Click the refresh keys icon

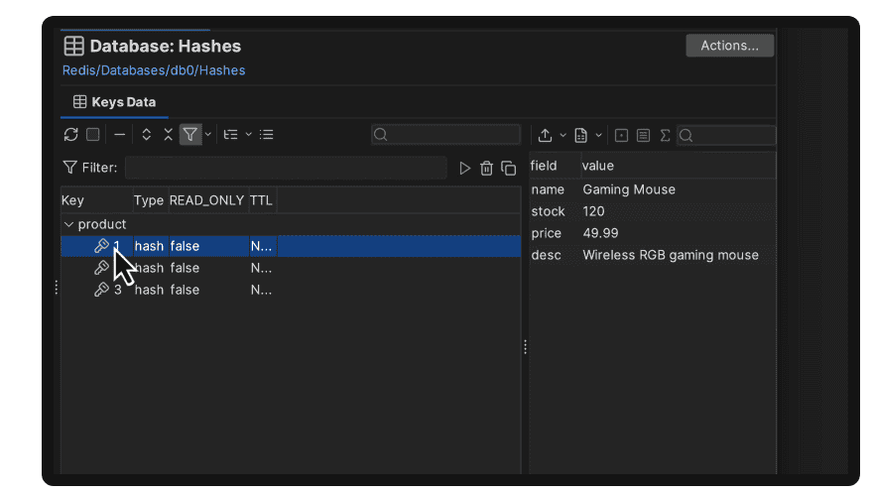pyautogui.click(x=70, y=135)
